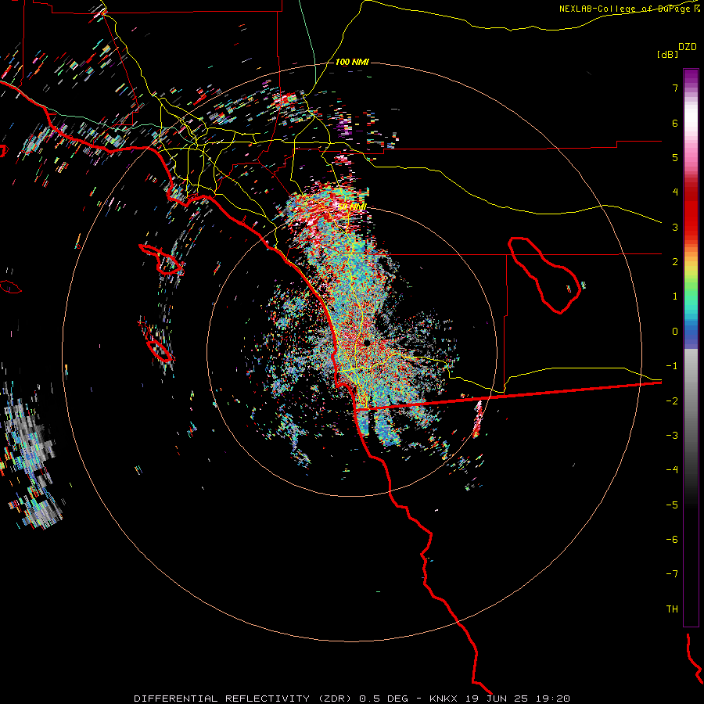This screenshot has height=704, width=704.
Task: Select the -7 dB scale label
Action: (x=672, y=574)
